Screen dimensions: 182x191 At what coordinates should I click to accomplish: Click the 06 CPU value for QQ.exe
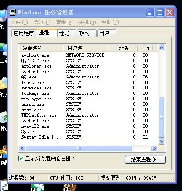145,77
